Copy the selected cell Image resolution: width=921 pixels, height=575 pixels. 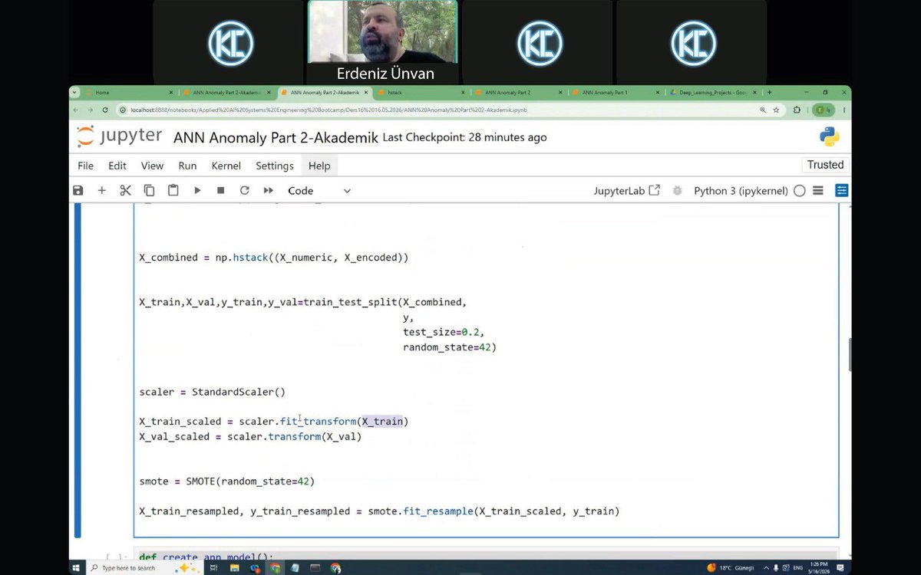tap(149, 190)
